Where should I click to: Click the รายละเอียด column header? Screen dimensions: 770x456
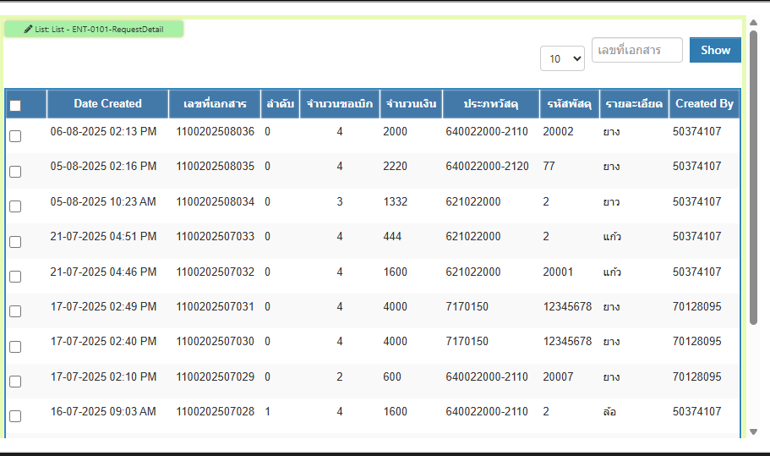(x=634, y=104)
